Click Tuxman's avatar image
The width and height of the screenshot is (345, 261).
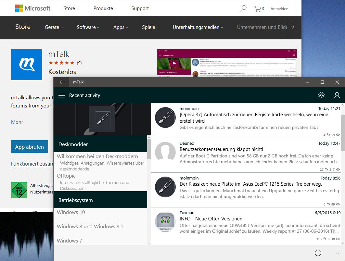tap(165, 222)
